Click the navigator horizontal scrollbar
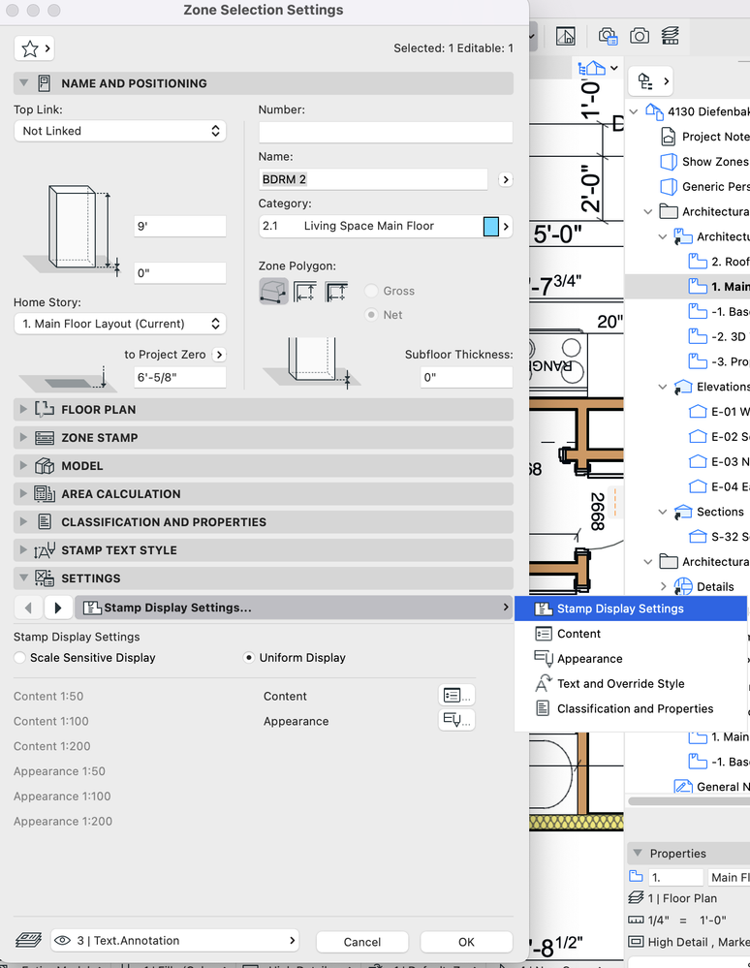Image resolution: width=750 pixels, height=968 pixels. pos(689,801)
